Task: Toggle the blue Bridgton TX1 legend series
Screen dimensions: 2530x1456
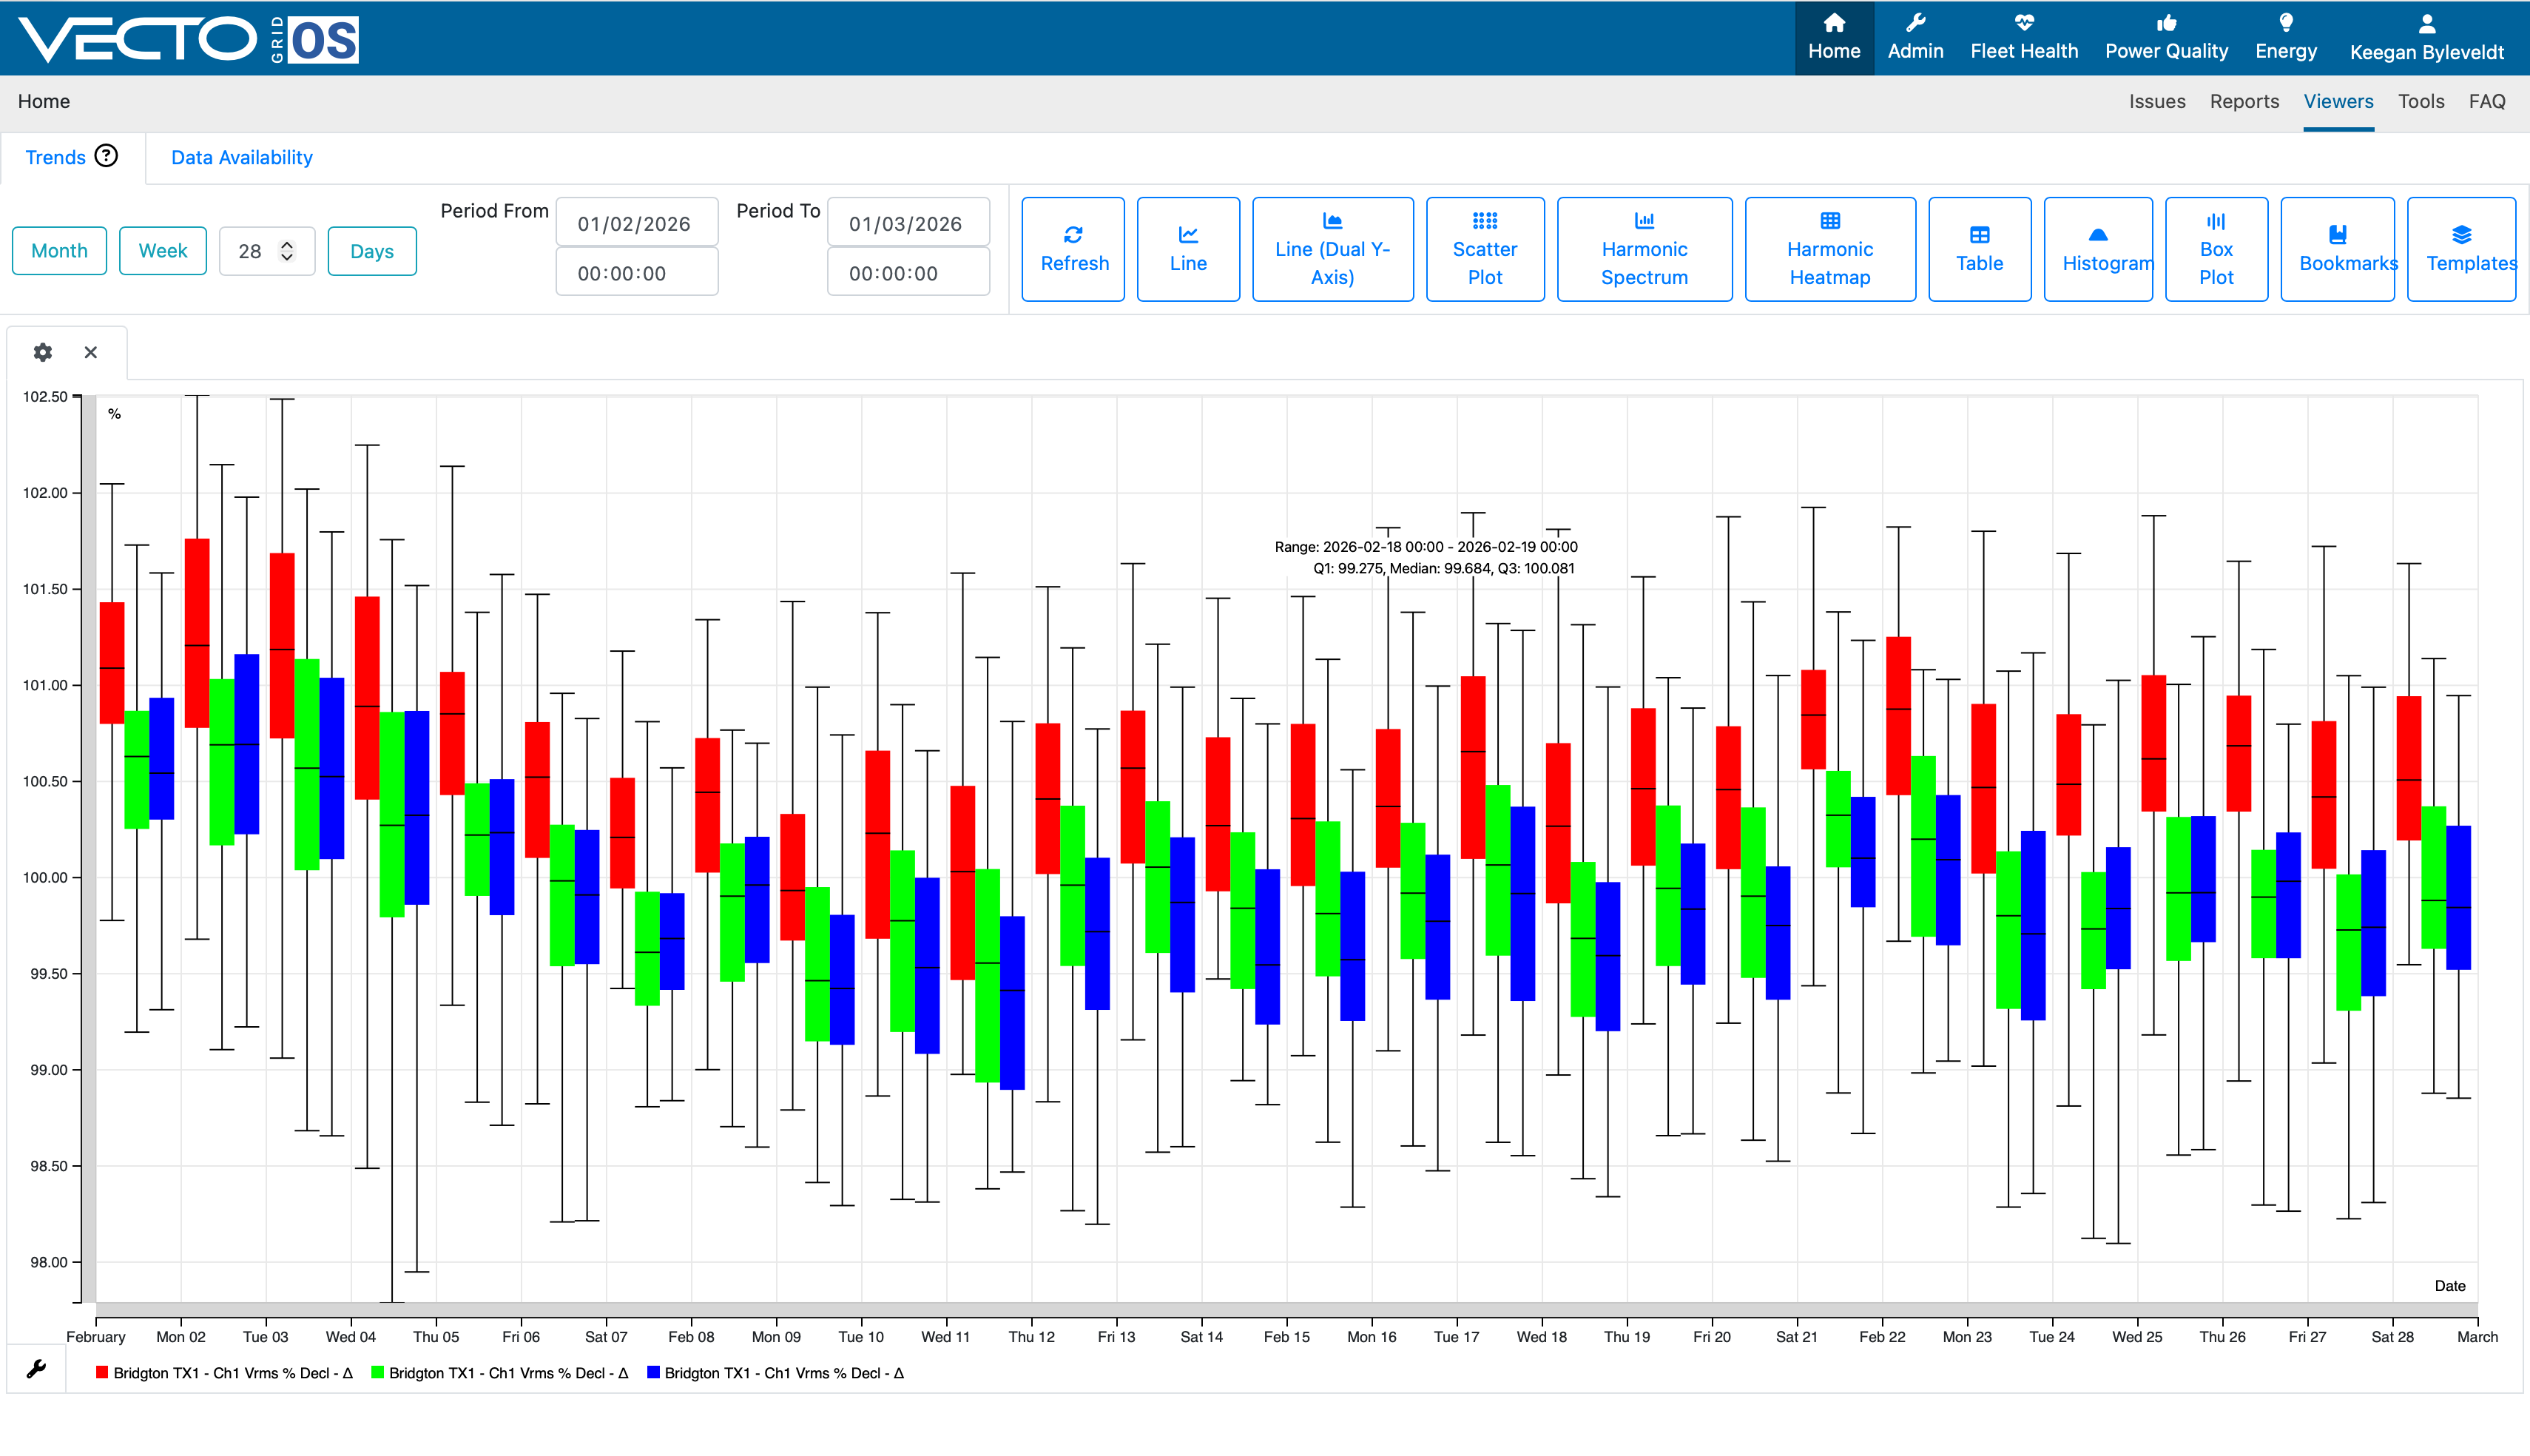Action: [776, 1373]
